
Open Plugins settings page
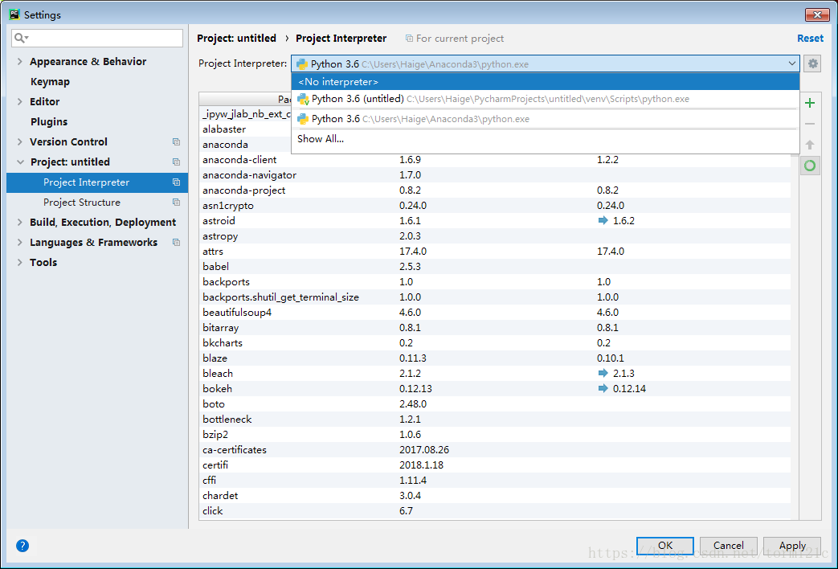(49, 122)
